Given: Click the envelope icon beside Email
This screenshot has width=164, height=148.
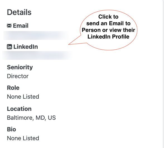Looking at the screenshot, I should tap(9, 25).
